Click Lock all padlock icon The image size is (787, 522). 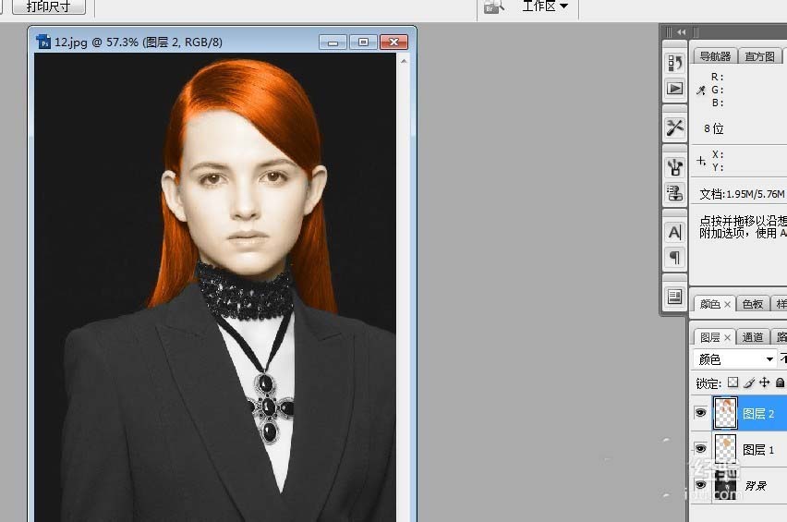pos(780,382)
